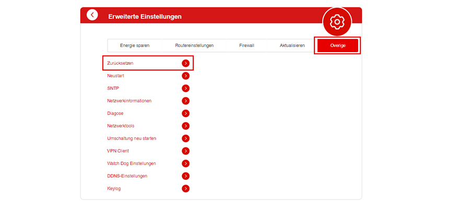Click the arrow icon beside Neustart
459x209 pixels.
click(185, 76)
